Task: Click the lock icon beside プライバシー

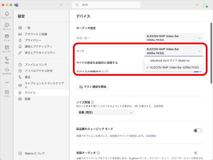Action: [20, 40]
